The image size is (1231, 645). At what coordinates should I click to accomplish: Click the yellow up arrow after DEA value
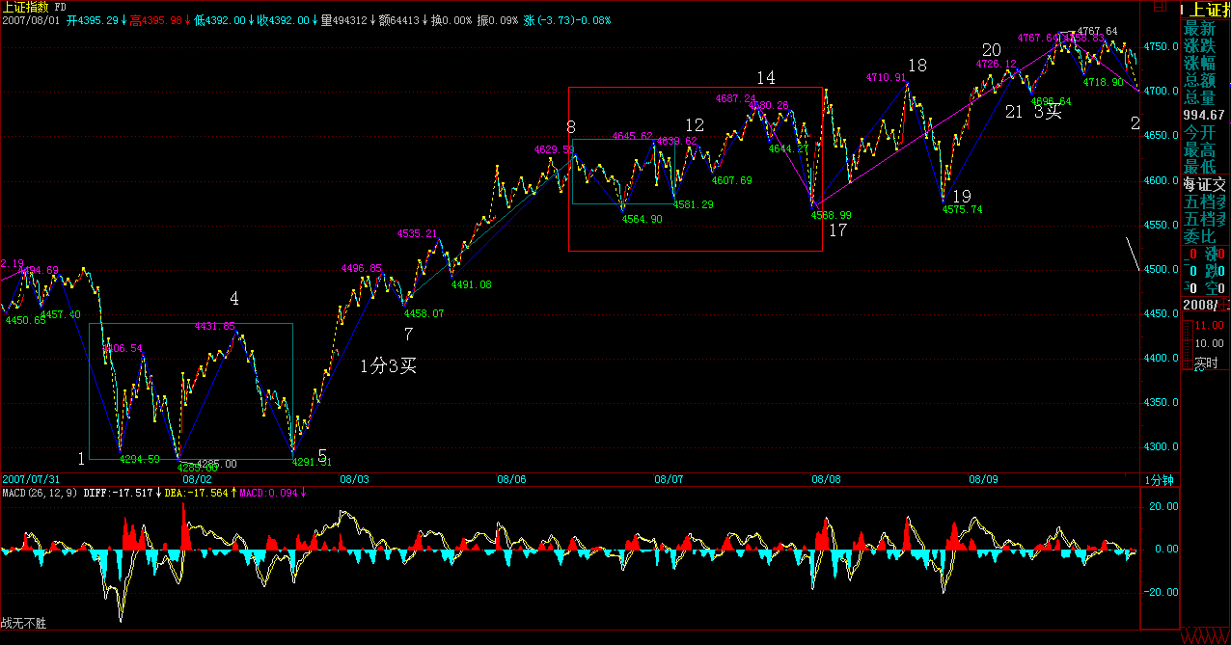(x=233, y=493)
